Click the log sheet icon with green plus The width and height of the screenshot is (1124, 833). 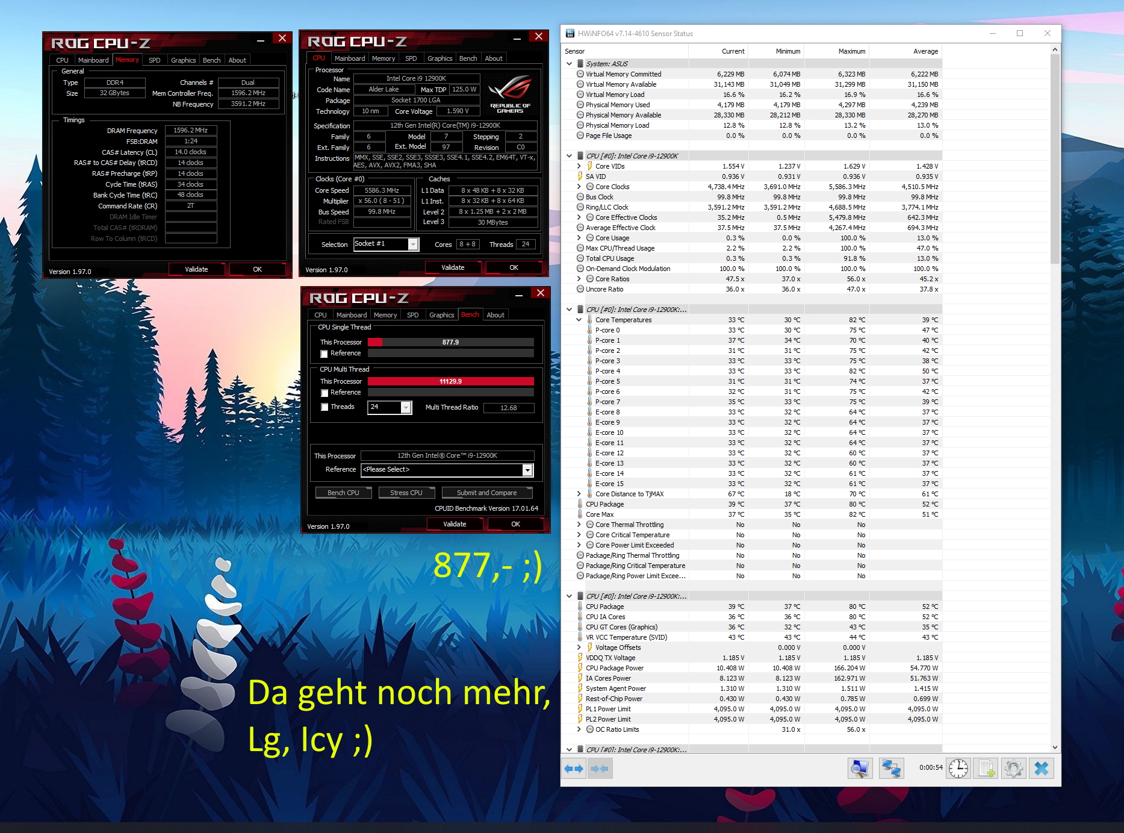click(987, 769)
